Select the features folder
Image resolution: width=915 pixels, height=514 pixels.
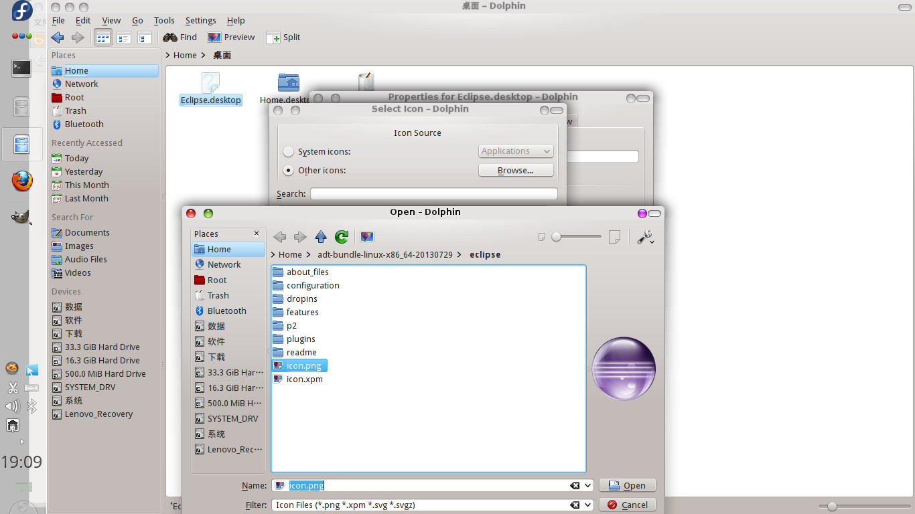[x=296, y=313]
